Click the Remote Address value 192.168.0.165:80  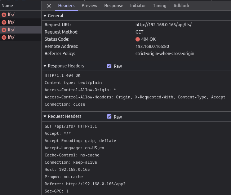coord(152,46)
